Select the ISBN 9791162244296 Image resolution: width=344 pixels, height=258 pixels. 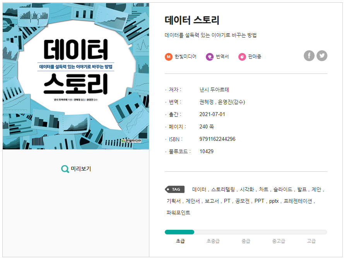point(217,139)
